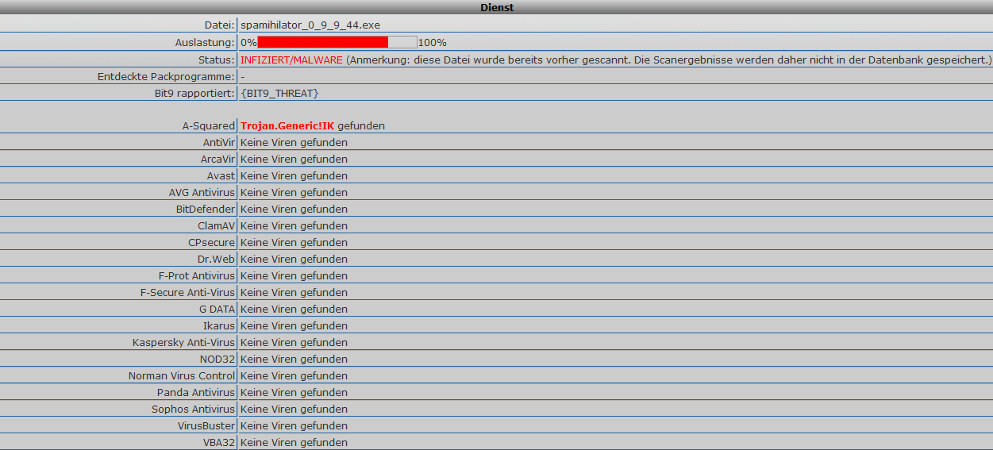The width and height of the screenshot is (993, 450).
Task: Click the Ikarus scanner name
Action: pyautogui.click(x=219, y=325)
